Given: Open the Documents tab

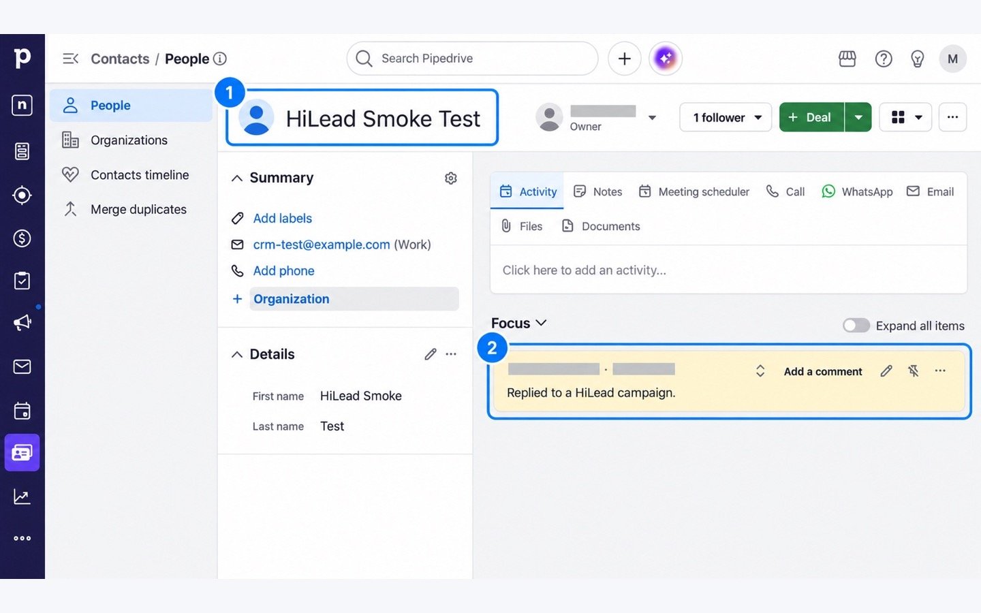Looking at the screenshot, I should point(601,226).
